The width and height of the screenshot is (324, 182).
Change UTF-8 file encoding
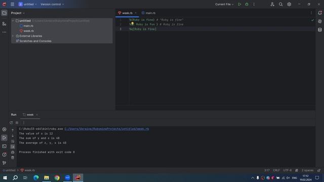coord(288,170)
